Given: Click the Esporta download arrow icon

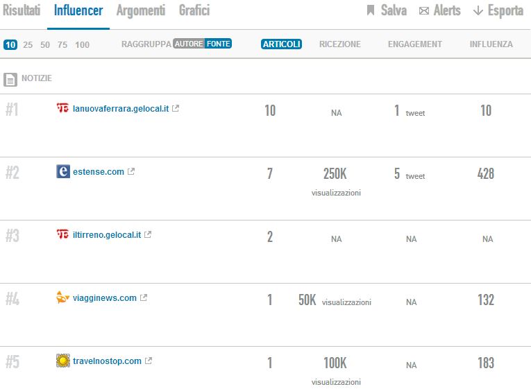Looking at the screenshot, I should coord(478,11).
